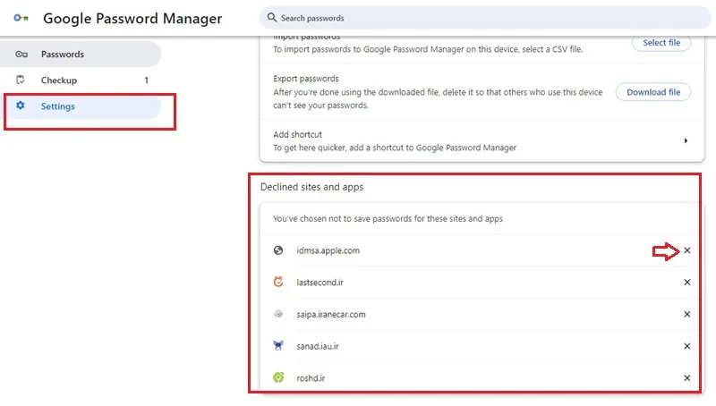
Task: Click the Add shortcut row title
Action: [x=297, y=134]
